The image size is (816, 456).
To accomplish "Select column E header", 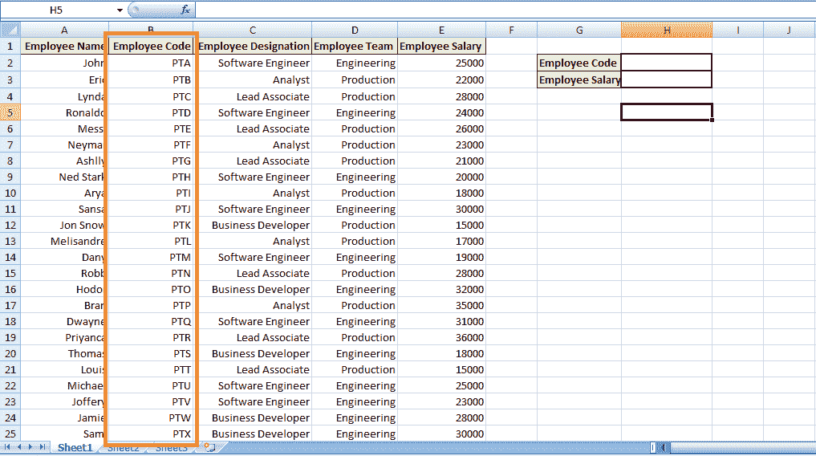I will coord(441,31).
